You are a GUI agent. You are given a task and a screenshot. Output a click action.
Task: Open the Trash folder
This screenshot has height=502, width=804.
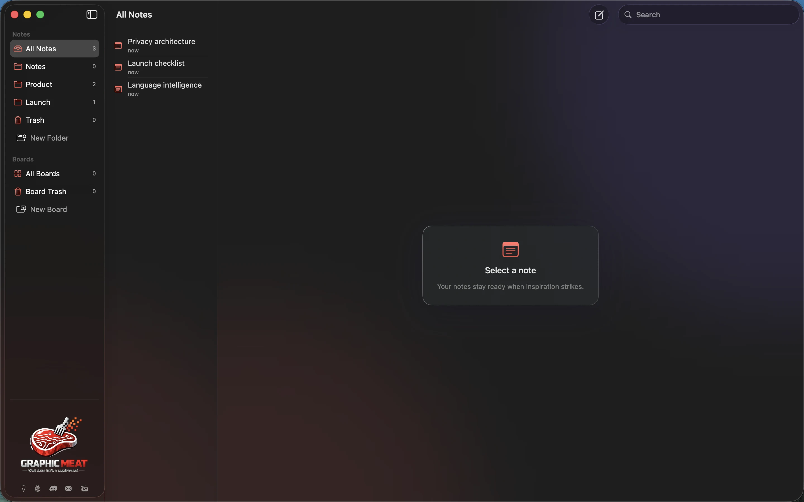tap(54, 120)
